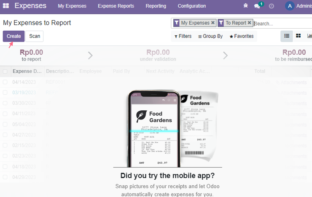Viewport: 312px width, 197px height.
Task: Click the 03/30/2023 date cell
Action: pos(24,103)
